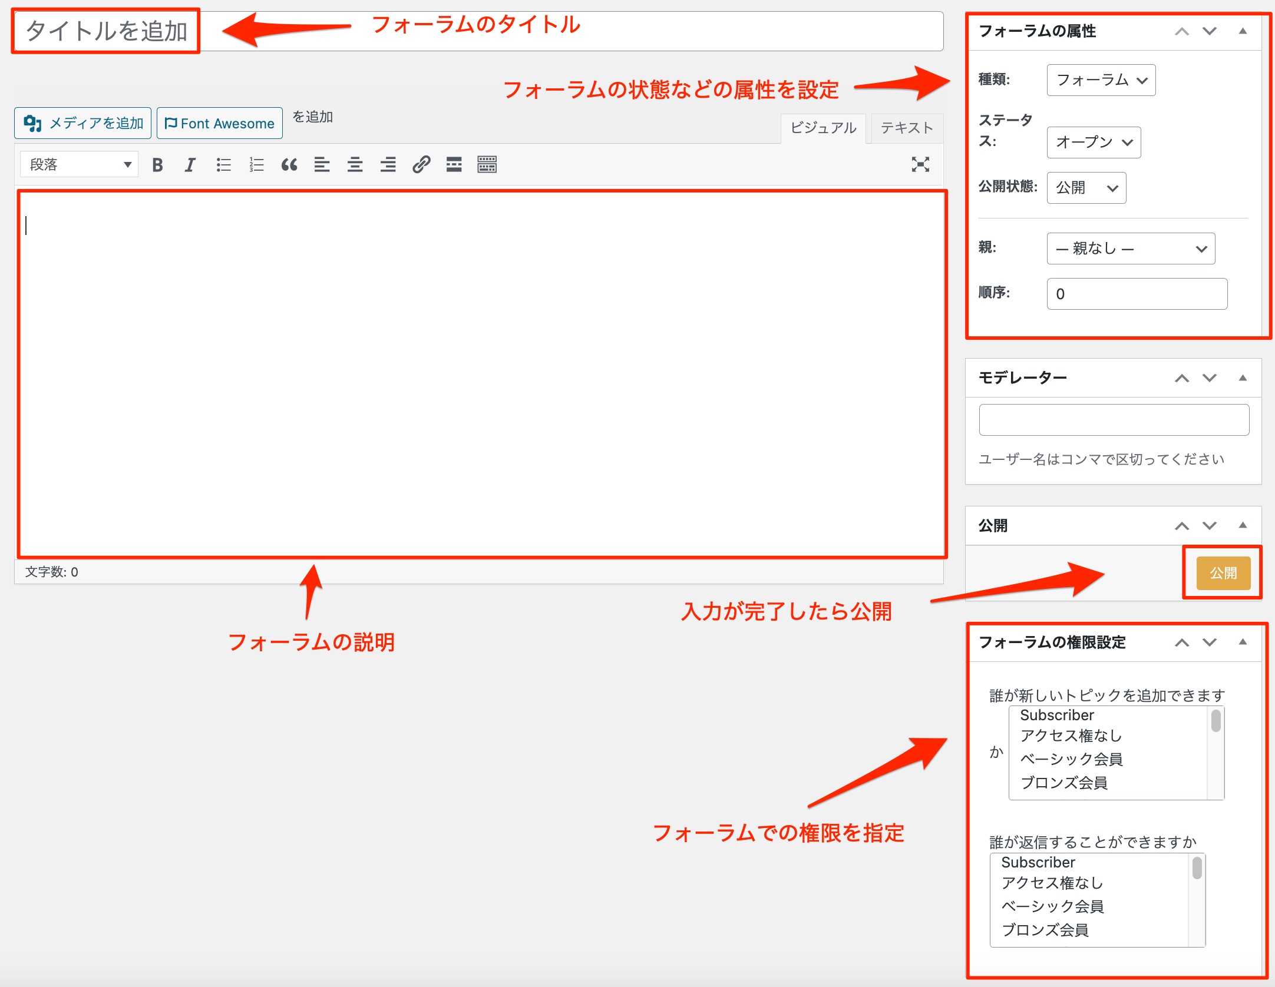Click the orange 公開 publish button

[1223, 573]
